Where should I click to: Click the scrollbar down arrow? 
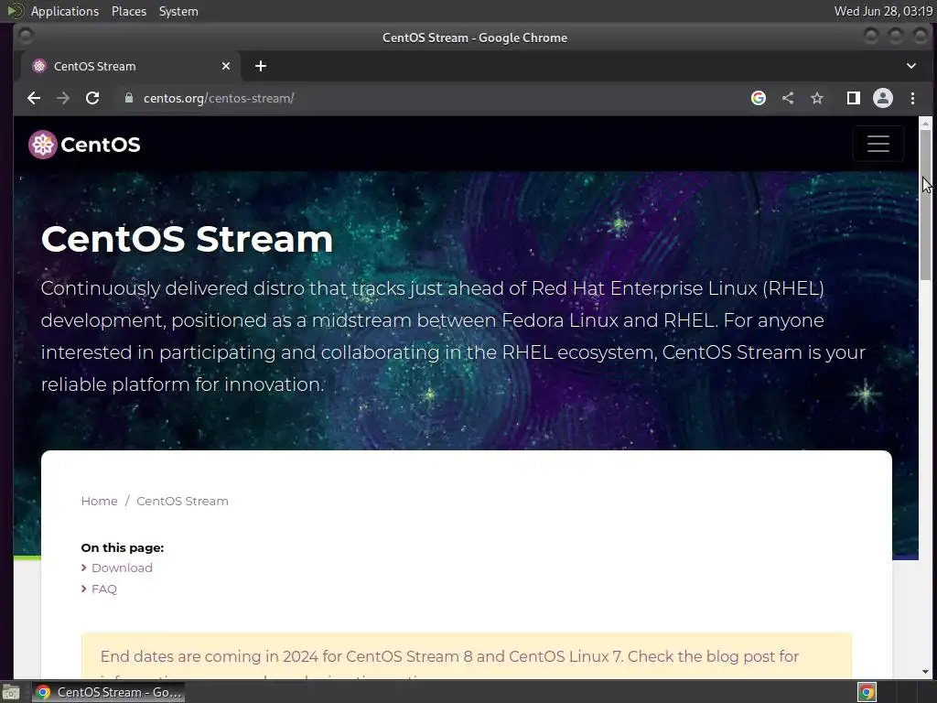925,672
